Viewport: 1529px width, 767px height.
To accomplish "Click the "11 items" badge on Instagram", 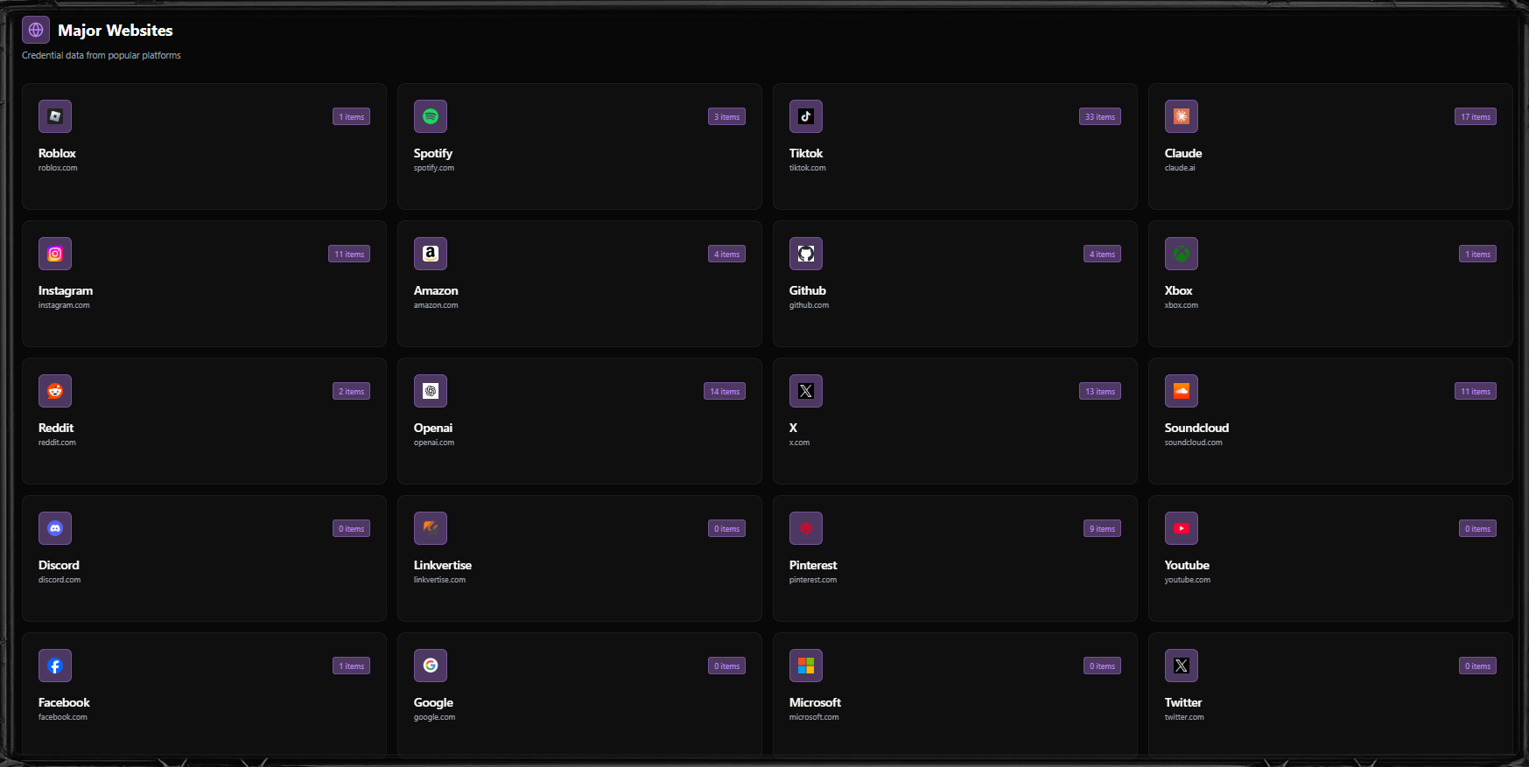I will click(349, 255).
